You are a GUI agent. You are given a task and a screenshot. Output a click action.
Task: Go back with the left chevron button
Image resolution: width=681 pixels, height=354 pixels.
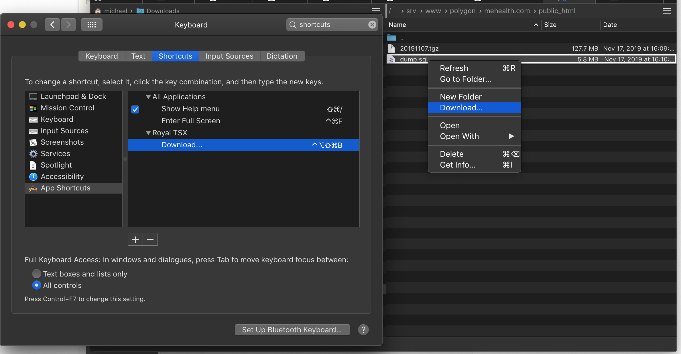coord(52,25)
